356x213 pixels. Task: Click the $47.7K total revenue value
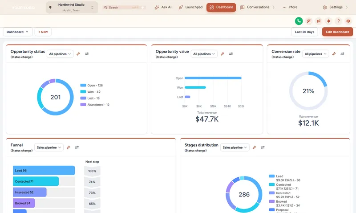click(x=207, y=119)
